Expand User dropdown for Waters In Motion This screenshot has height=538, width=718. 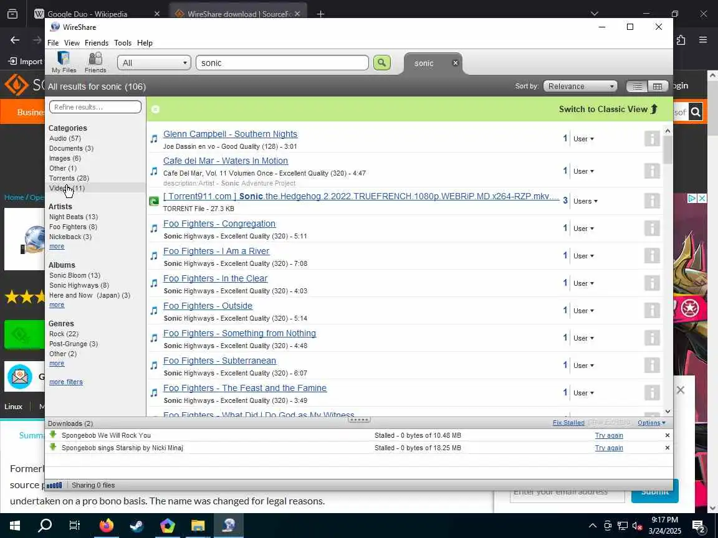pos(583,171)
